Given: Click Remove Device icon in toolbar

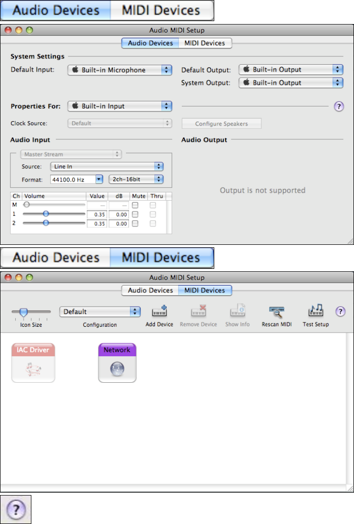Looking at the screenshot, I should 199,311.
